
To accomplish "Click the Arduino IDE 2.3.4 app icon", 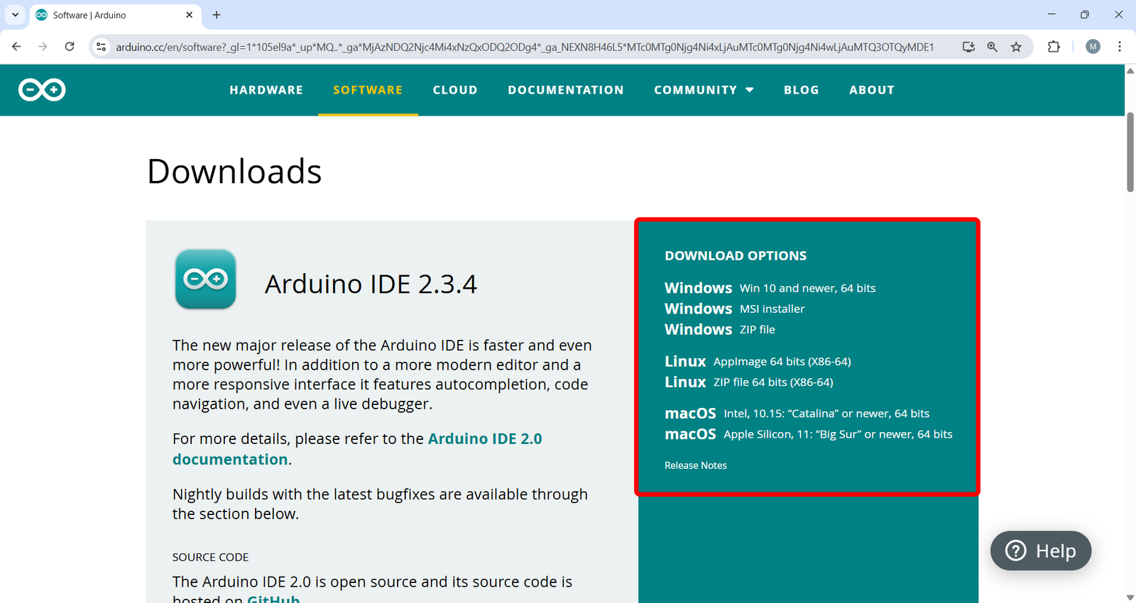I will click(x=206, y=279).
